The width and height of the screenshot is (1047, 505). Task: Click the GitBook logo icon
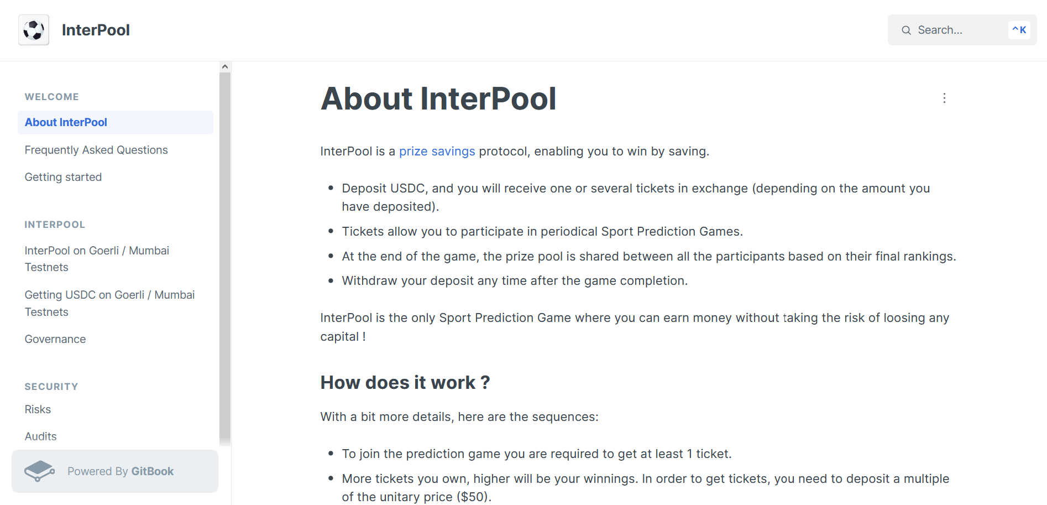[39, 471]
